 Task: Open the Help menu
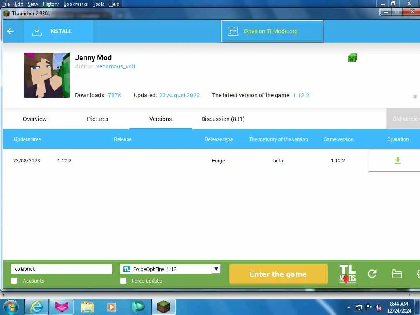tap(114, 4)
